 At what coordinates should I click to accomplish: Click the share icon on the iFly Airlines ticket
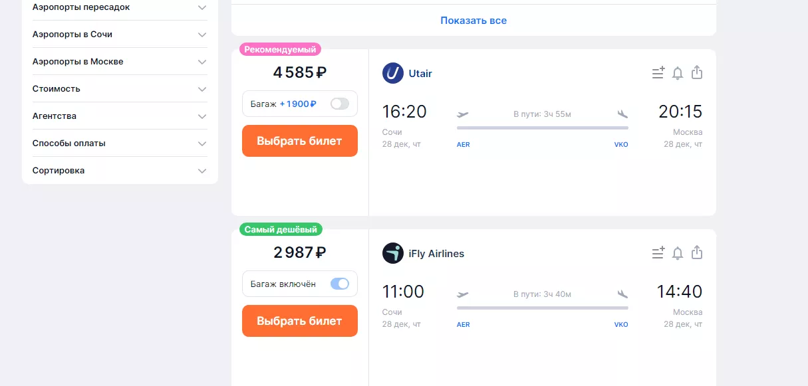[x=697, y=252]
